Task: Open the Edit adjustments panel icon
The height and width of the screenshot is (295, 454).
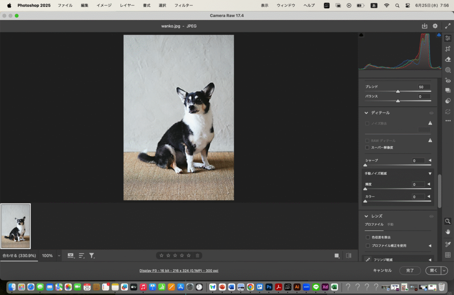Action: tap(448, 38)
